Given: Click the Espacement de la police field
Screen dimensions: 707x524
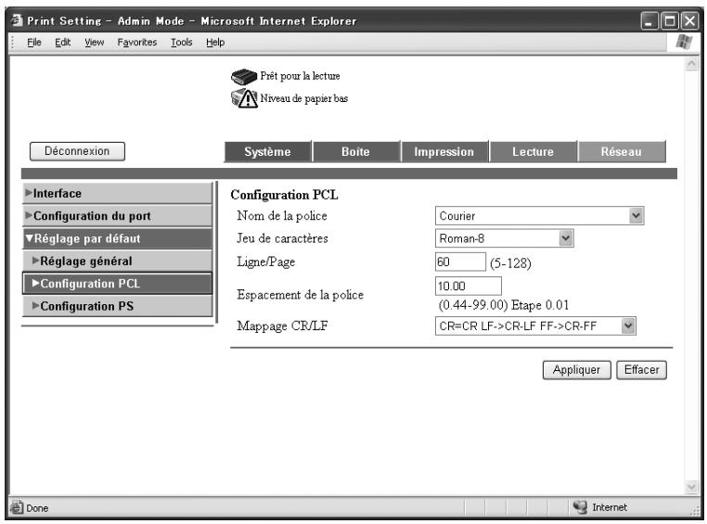Looking at the screenshot, I should (469, 286).
